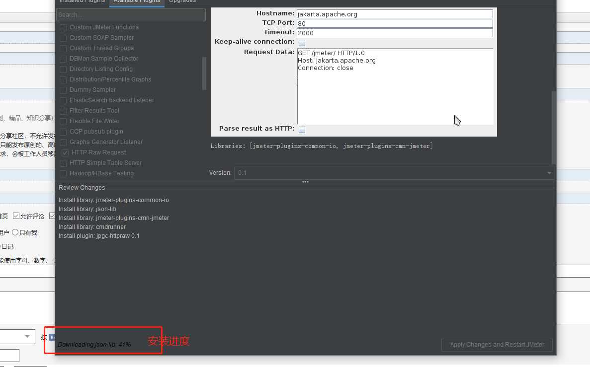The image size is (590, 367).
Task: Click Apply Changes and Restart JMeter
Action: pos(497,345)
